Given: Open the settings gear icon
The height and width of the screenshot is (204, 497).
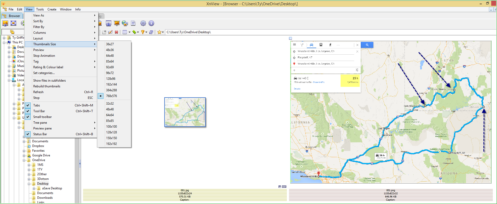Looking at the screenshot, I should [143, 23].
